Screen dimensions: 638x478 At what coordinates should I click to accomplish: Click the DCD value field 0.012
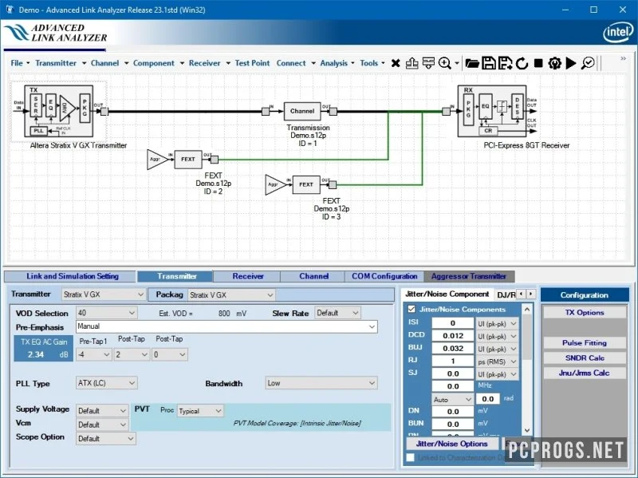(452, 336)
